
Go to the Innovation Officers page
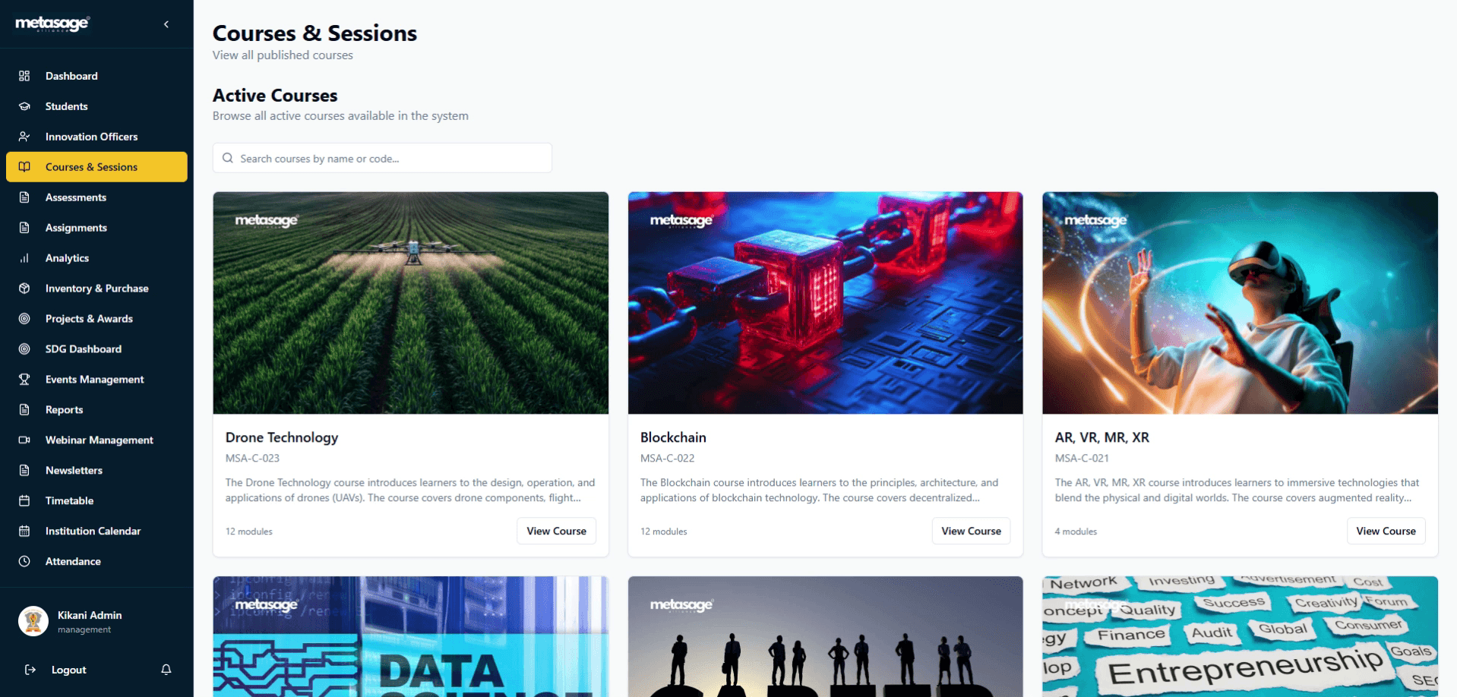pyautogui.click(x=96, y=137)
